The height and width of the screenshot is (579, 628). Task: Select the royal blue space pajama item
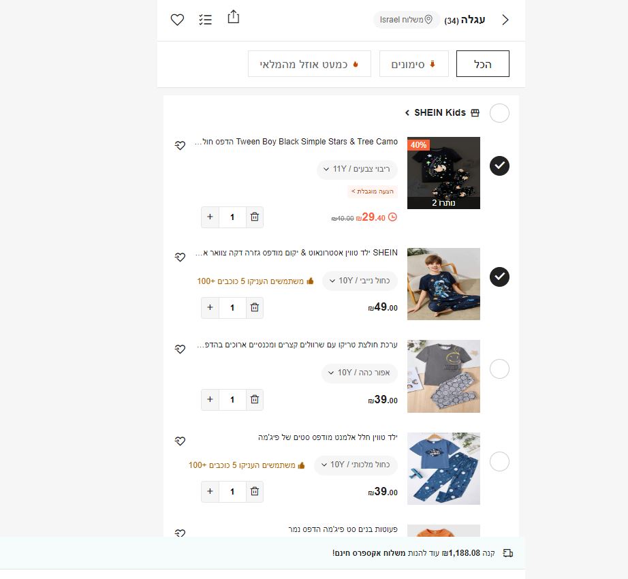[499, 461]
